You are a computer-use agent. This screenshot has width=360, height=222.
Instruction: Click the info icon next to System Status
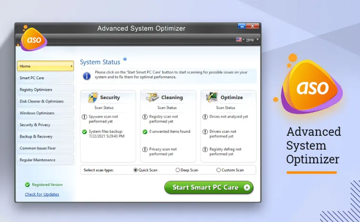tap(125, 59)
